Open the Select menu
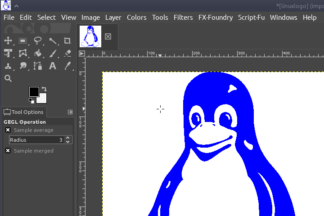The height and width of the screenshot is (216, 324). [x=46, y=18]
